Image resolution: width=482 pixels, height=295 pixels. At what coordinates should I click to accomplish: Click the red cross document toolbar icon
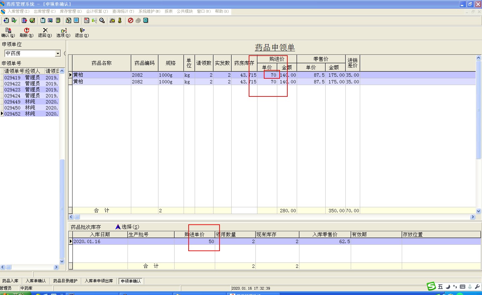pos(87,20)
